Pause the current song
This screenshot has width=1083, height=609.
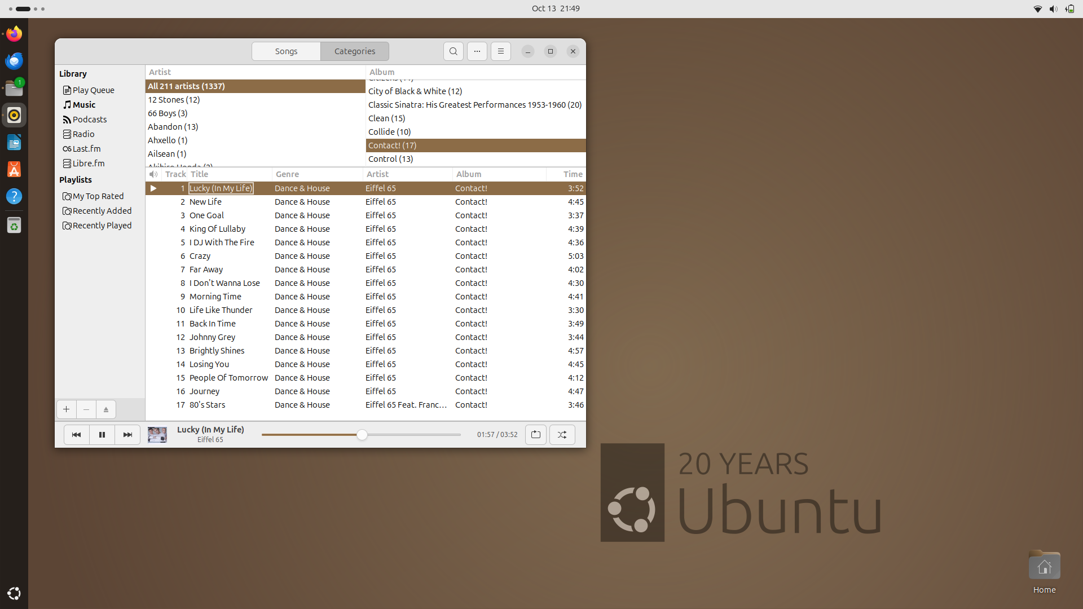(x=102, y=435)
